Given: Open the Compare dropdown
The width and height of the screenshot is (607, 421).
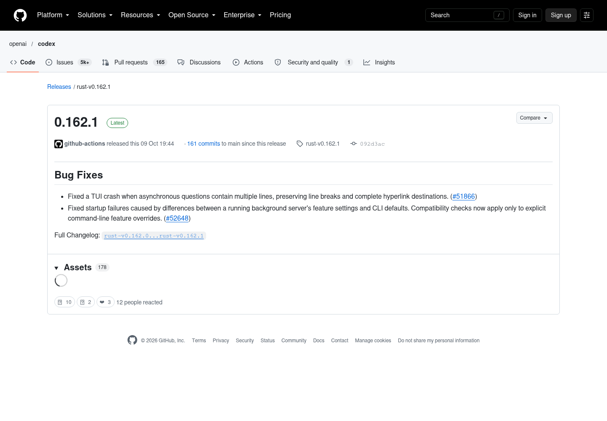Looking at the screenshot, I should click(534, 118).
